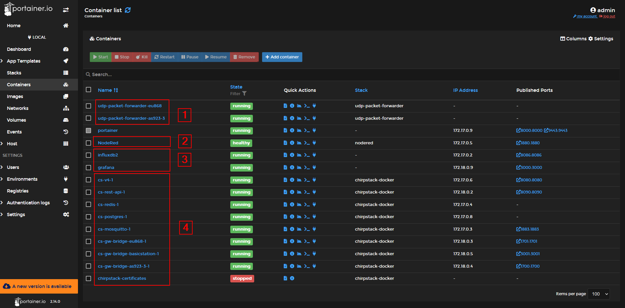Stats icon for cs-gw-bridge-eu868-1
Viewport: 625px width, 308px height.
pos(299,241)
